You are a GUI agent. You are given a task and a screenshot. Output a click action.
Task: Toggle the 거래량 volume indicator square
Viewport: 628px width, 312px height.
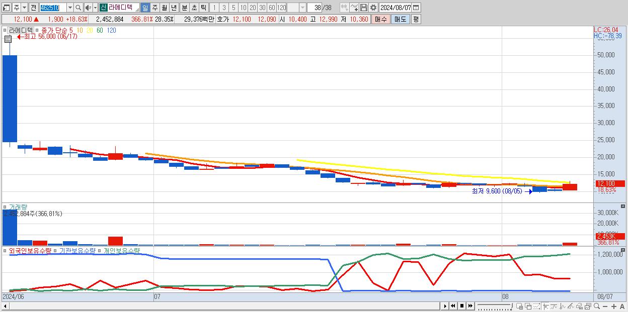[5, 206]
